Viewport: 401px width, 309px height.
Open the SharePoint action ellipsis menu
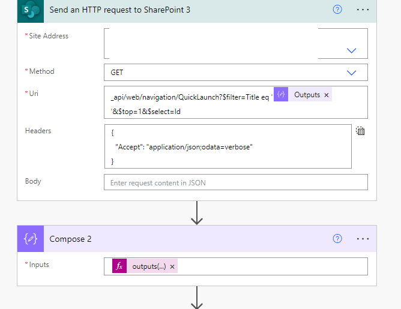[363, 10]
